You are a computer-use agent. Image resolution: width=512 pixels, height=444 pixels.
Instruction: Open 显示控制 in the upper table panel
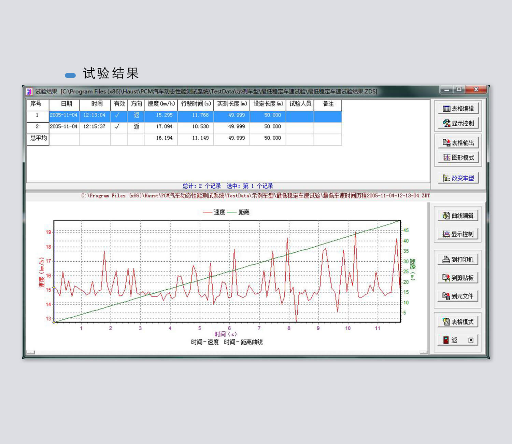(458, 123)
